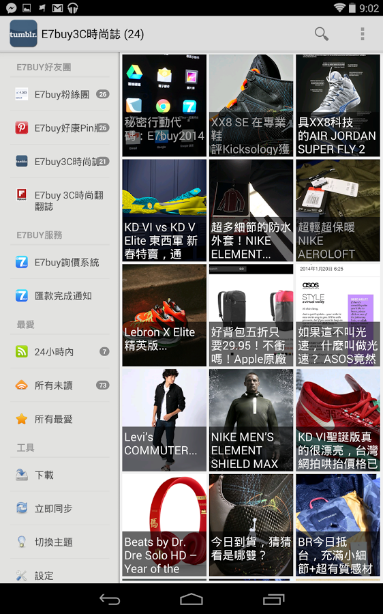Open the Lebron X Elite 精英版 article

[x=164, y=315]
